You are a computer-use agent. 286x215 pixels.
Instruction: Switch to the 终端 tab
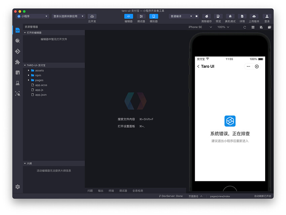111,191
